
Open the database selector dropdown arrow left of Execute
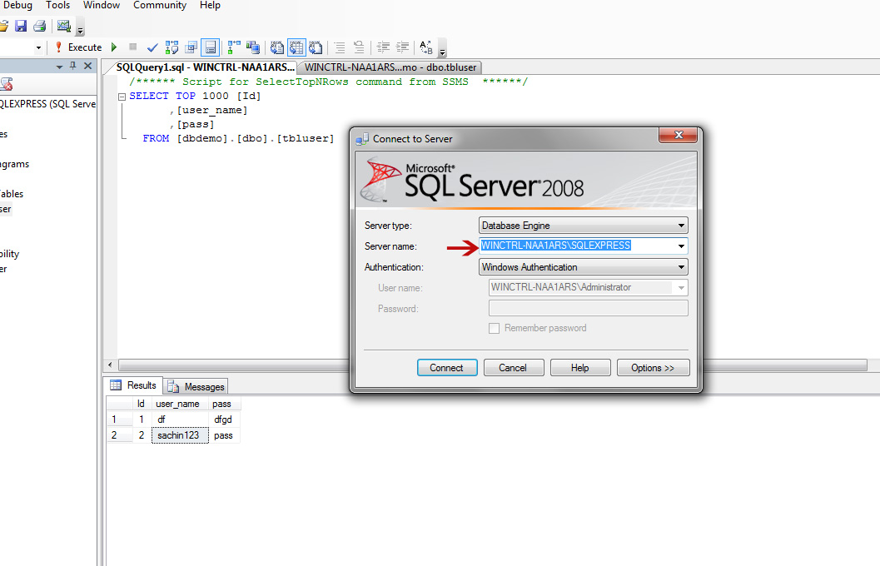click(x=38, y=47)
